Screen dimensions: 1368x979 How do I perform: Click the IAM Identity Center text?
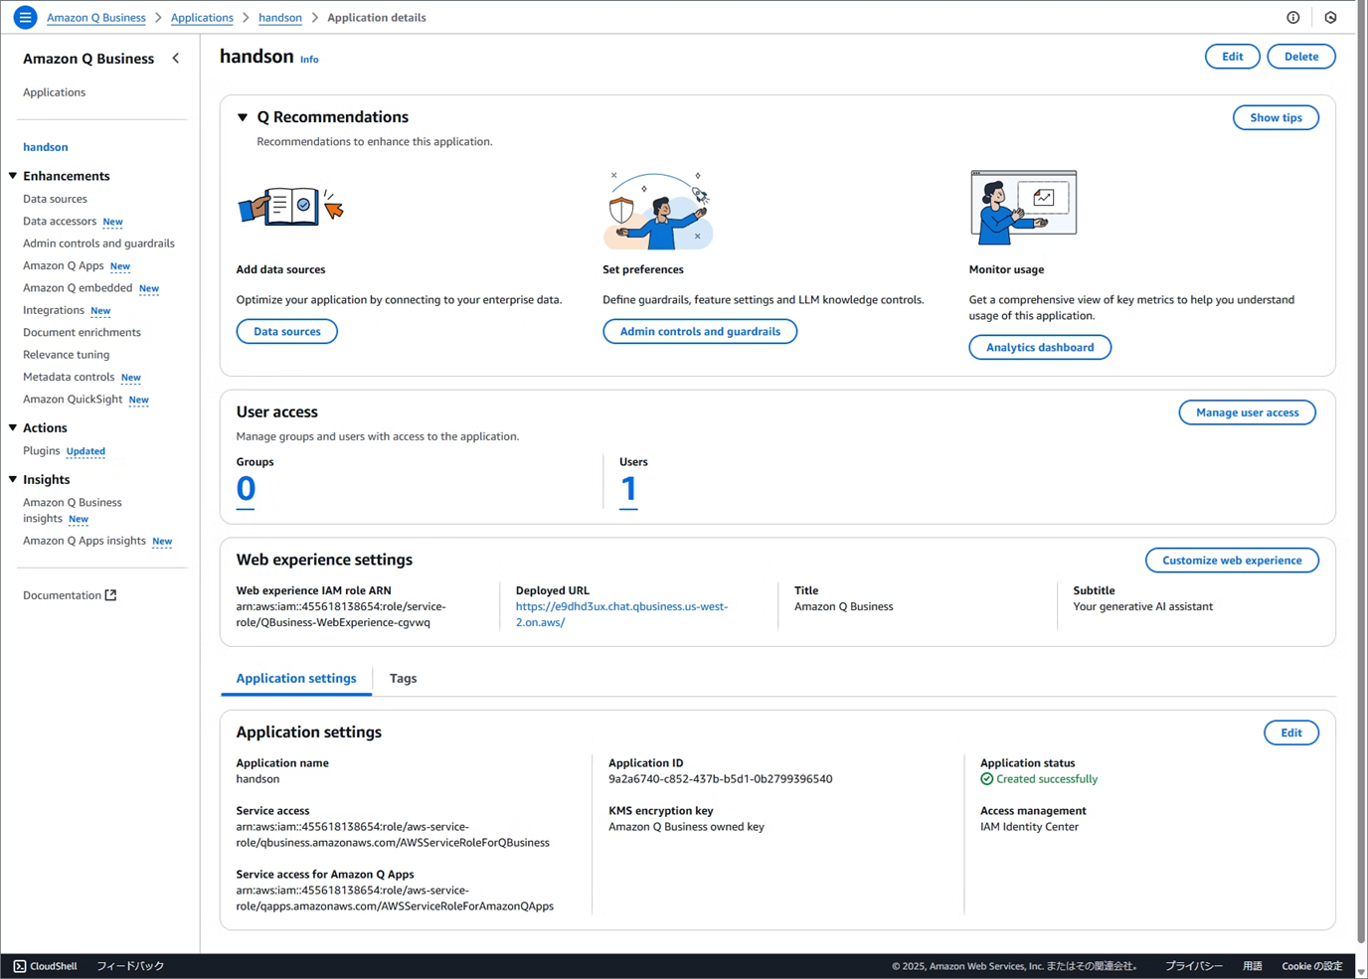(x=1029, y=827)
